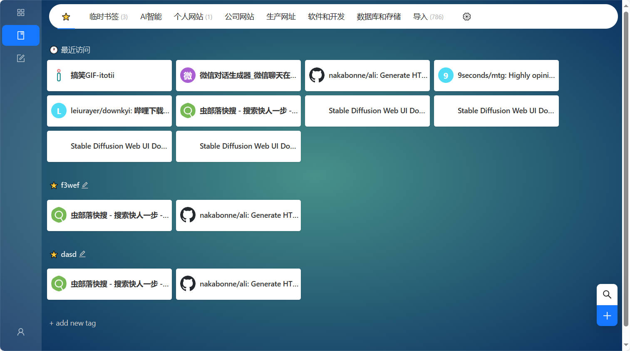Select the star favorites tab
Viewport: 630px width, 351px height.
point(66,17)
